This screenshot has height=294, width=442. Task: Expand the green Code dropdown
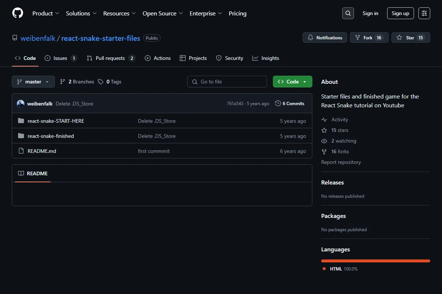coord(292,82)
